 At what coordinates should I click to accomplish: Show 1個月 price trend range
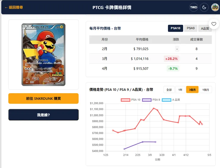205,90
